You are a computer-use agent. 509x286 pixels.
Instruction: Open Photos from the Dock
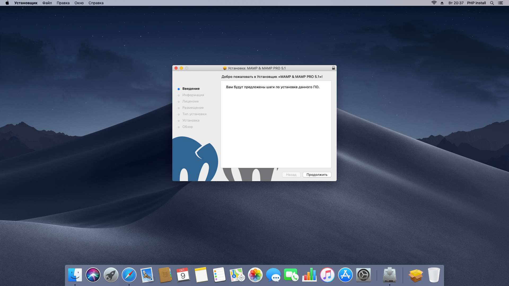coord(255,275)
